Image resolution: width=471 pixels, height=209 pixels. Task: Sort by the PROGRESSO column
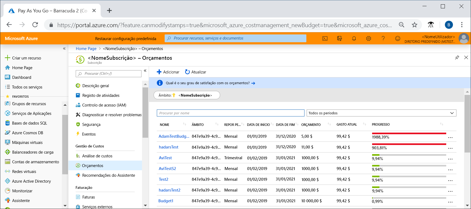click(x=381, y=125)
